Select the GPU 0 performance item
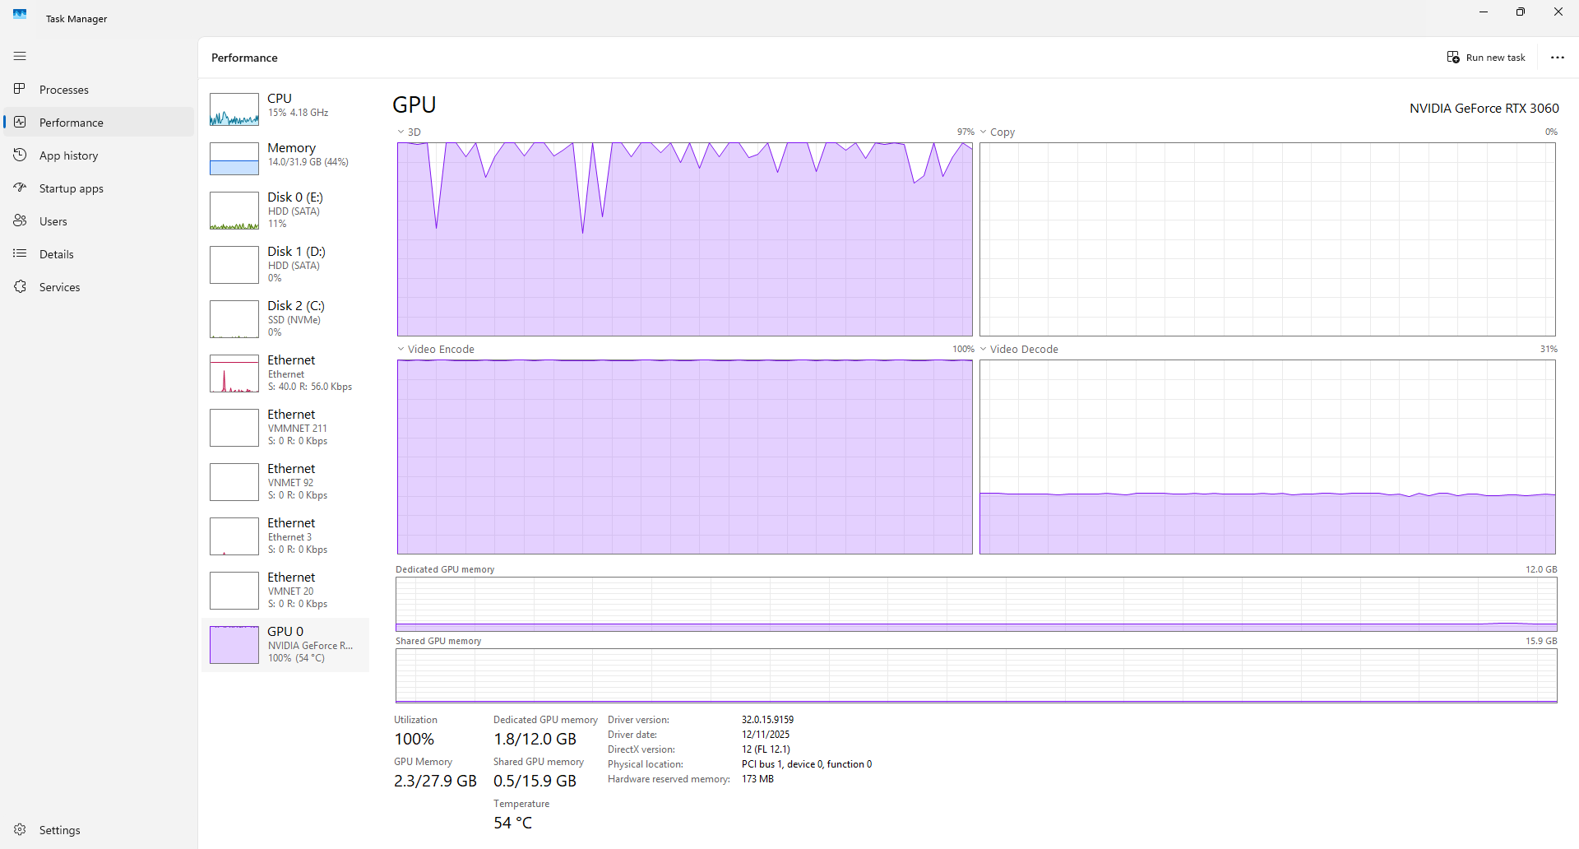This screenshot has width=1579, height=849. coord(285,645)
